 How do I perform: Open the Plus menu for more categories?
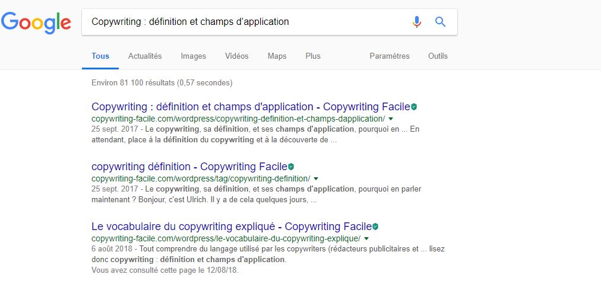coord(313,56)
